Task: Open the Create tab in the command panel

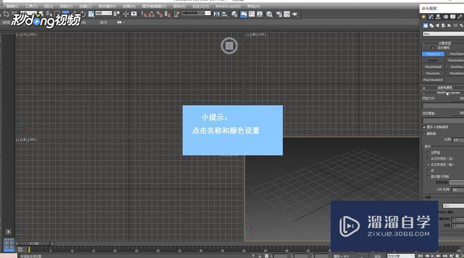Action: pyautogui.click(x=424, y=17)
